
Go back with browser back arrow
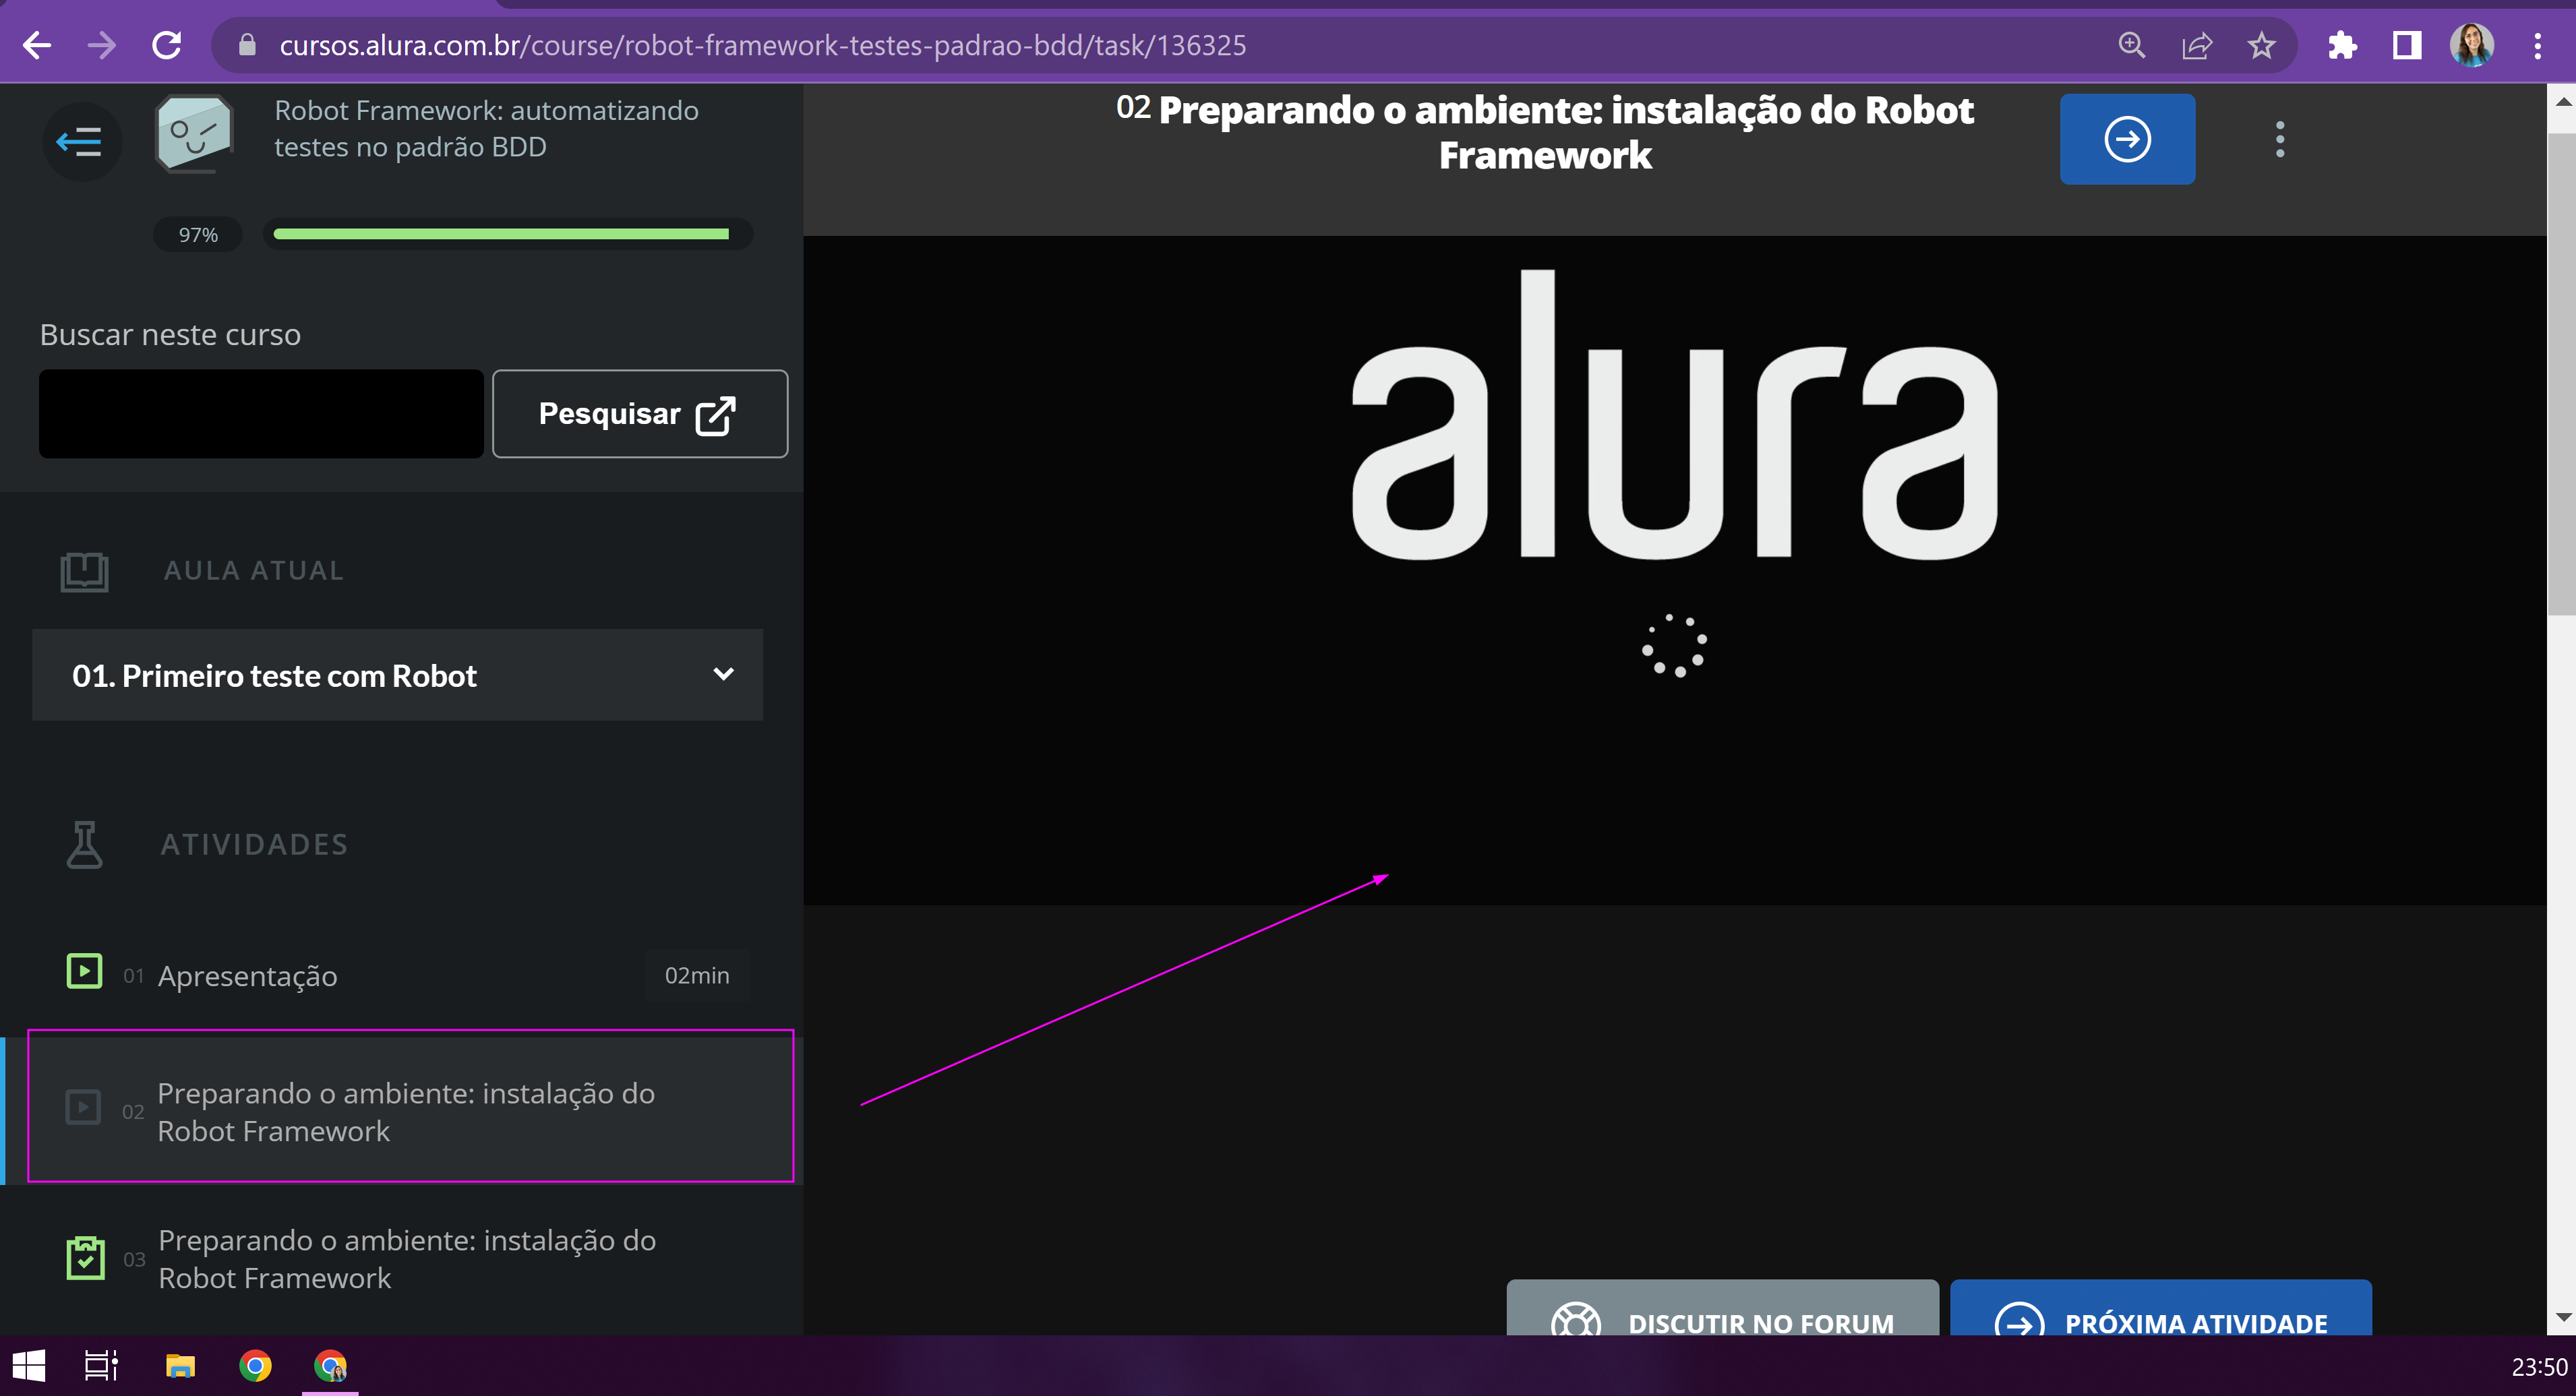point(37,45)
